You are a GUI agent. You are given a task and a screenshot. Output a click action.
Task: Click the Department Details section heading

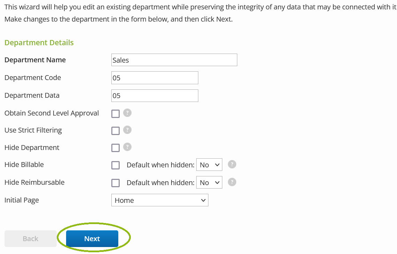click(39, 42)
